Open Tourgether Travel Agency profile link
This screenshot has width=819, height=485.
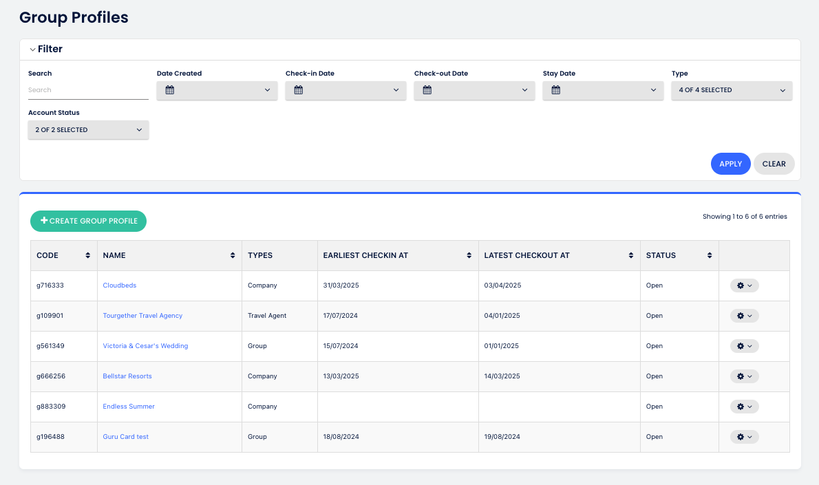(x=142, y=316)
